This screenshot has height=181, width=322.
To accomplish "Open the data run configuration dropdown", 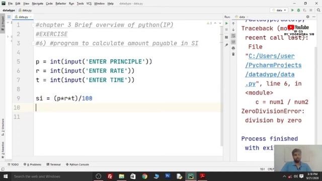I will pyautogui.click(x=279, y=10).
